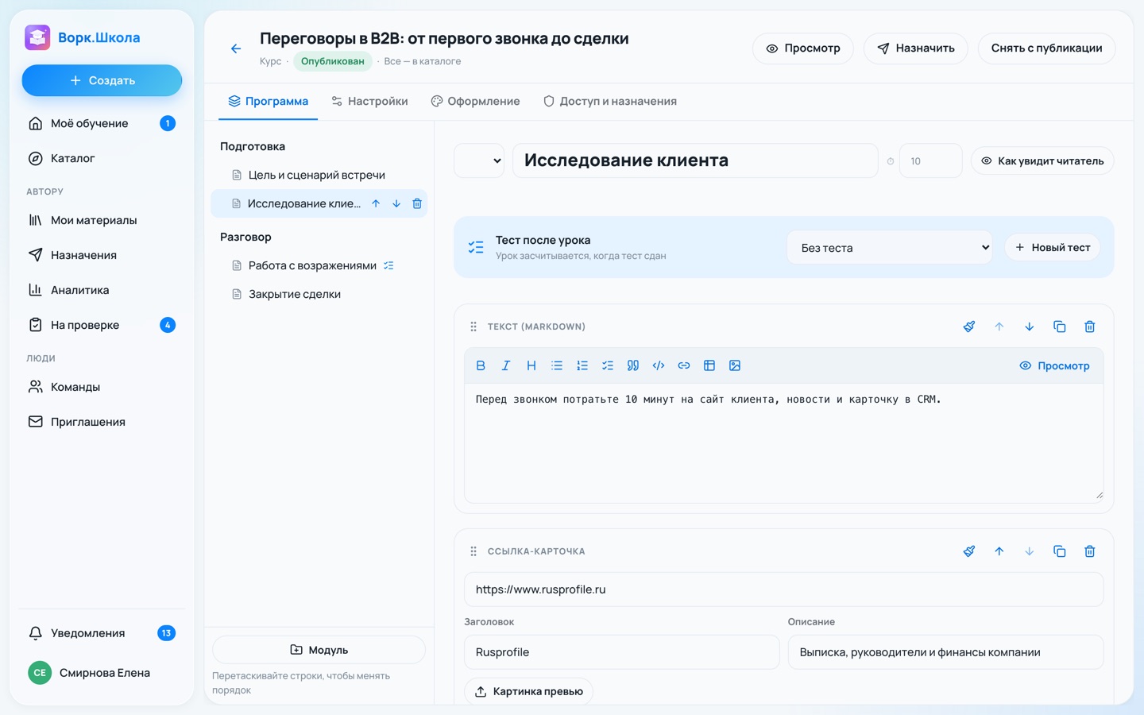Go back using the arrow beside the course title
This screenshot has height=715, width=1144.
[236, 48]
